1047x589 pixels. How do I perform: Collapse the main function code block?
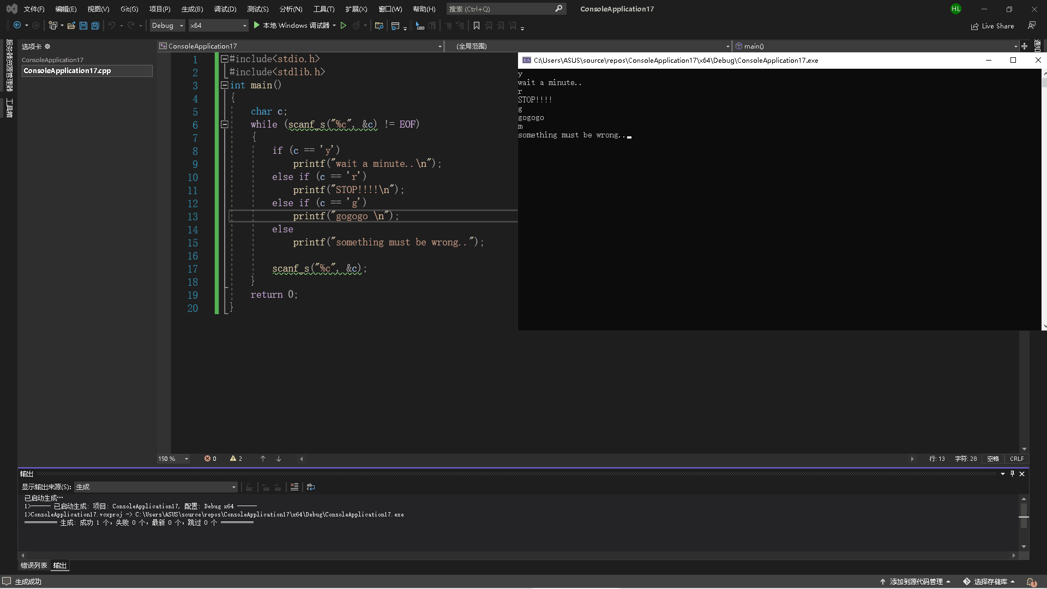(x=224, y=85)
